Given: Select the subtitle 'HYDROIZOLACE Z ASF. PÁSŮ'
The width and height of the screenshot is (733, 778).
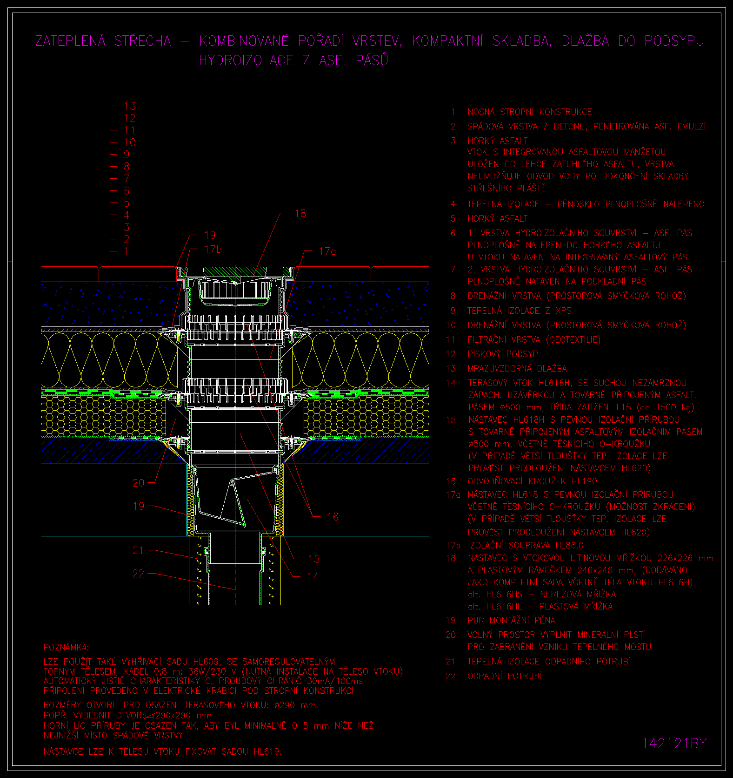Looking at the screenshot, I should point(293,60).
